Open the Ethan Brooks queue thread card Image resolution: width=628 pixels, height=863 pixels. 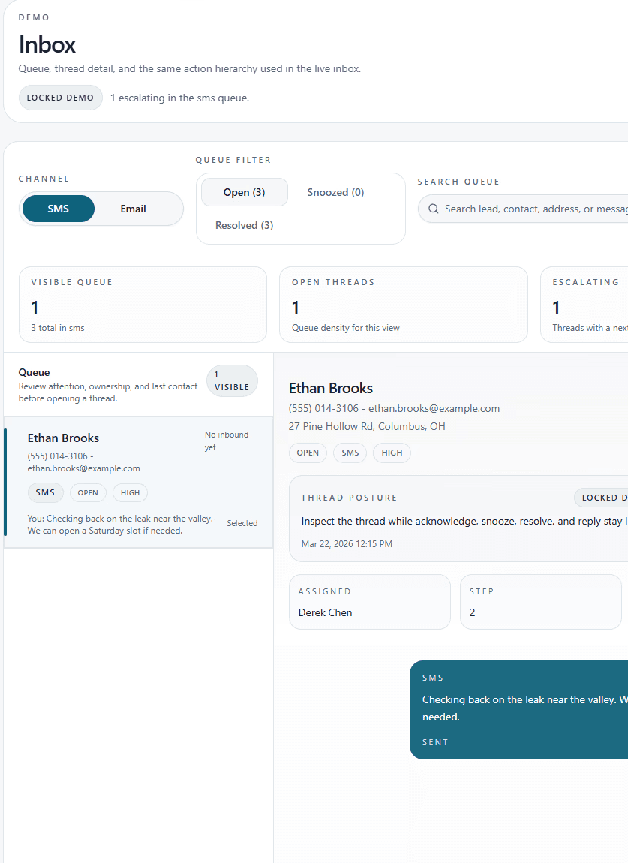[x=138, y=482]
